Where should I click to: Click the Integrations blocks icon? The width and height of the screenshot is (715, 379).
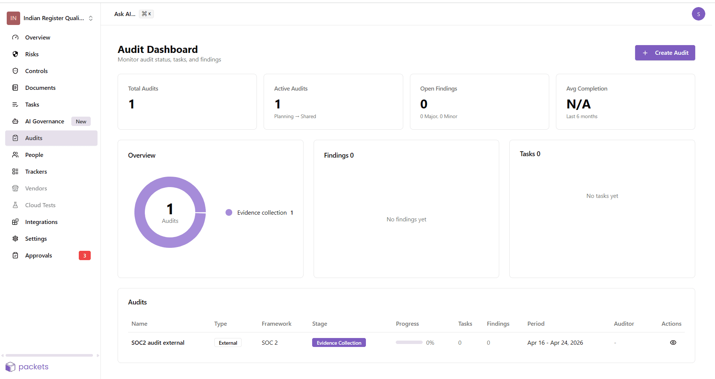point(15,222)
